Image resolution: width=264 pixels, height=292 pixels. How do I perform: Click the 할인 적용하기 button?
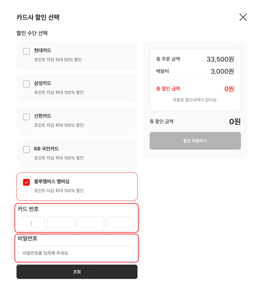coord(195,141)
